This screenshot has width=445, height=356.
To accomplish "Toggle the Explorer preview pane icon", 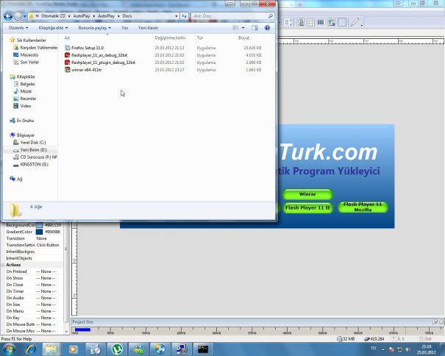I will (x=254, y=28).
